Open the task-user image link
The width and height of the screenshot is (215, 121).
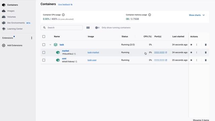[x=92, y=60]
